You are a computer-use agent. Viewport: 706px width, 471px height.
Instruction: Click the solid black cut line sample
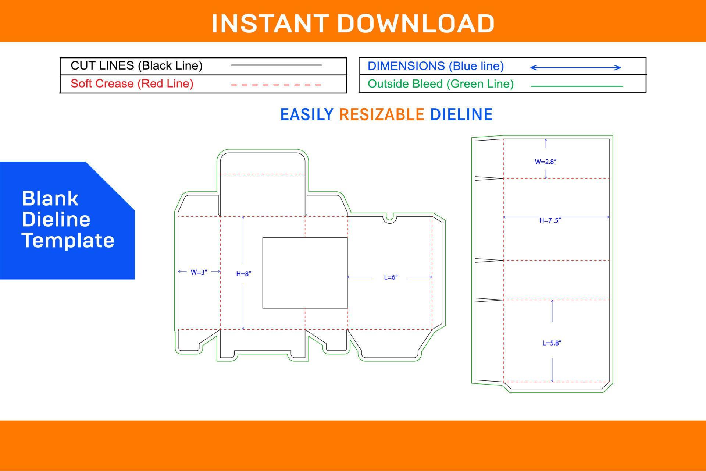[276, 65]
